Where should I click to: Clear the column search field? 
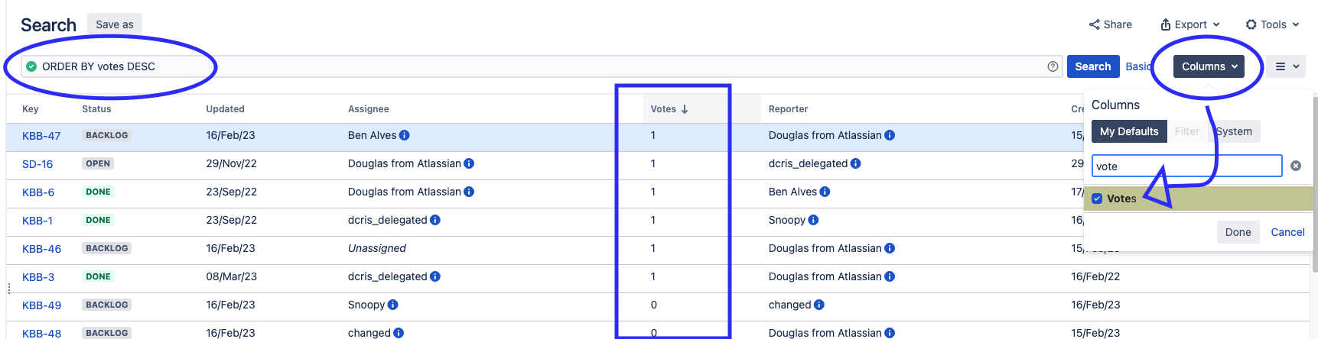click(x=1296, y=166)
